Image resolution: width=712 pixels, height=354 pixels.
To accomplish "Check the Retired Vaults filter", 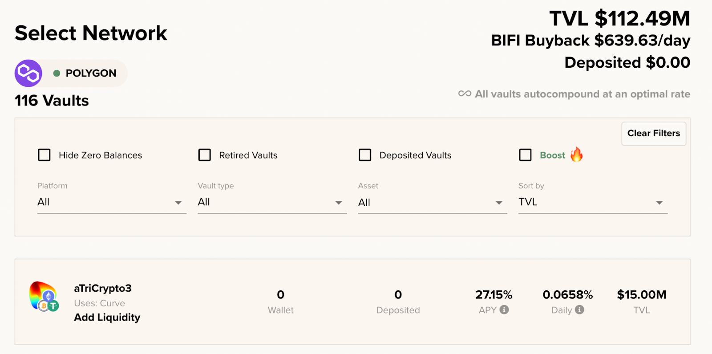I will (x=205, y=155).
